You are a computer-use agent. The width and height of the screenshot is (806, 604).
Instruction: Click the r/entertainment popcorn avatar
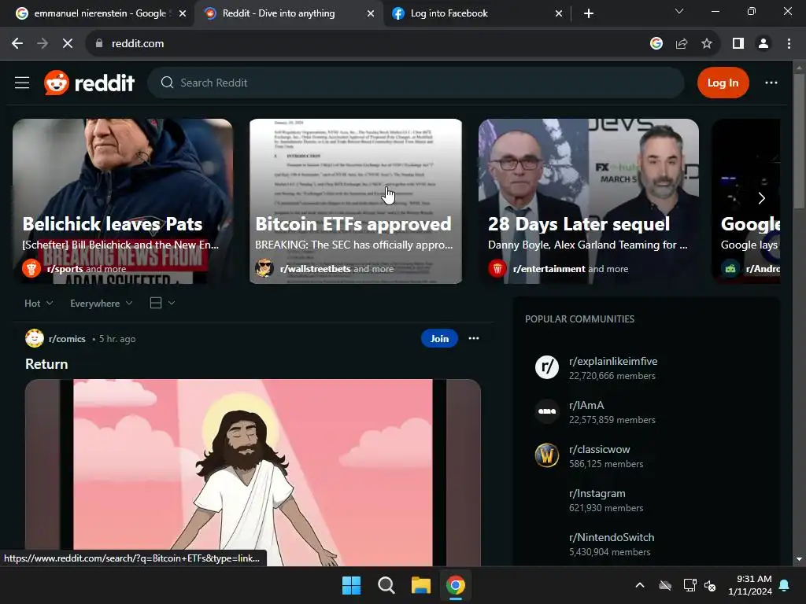point(497,268)
